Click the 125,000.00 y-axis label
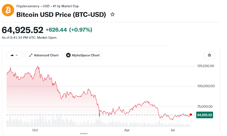Viewport: 227px width, 136px height. coord(206,66)
